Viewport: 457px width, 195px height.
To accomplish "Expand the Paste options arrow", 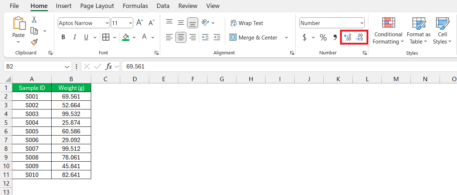I will click(19, 42).
